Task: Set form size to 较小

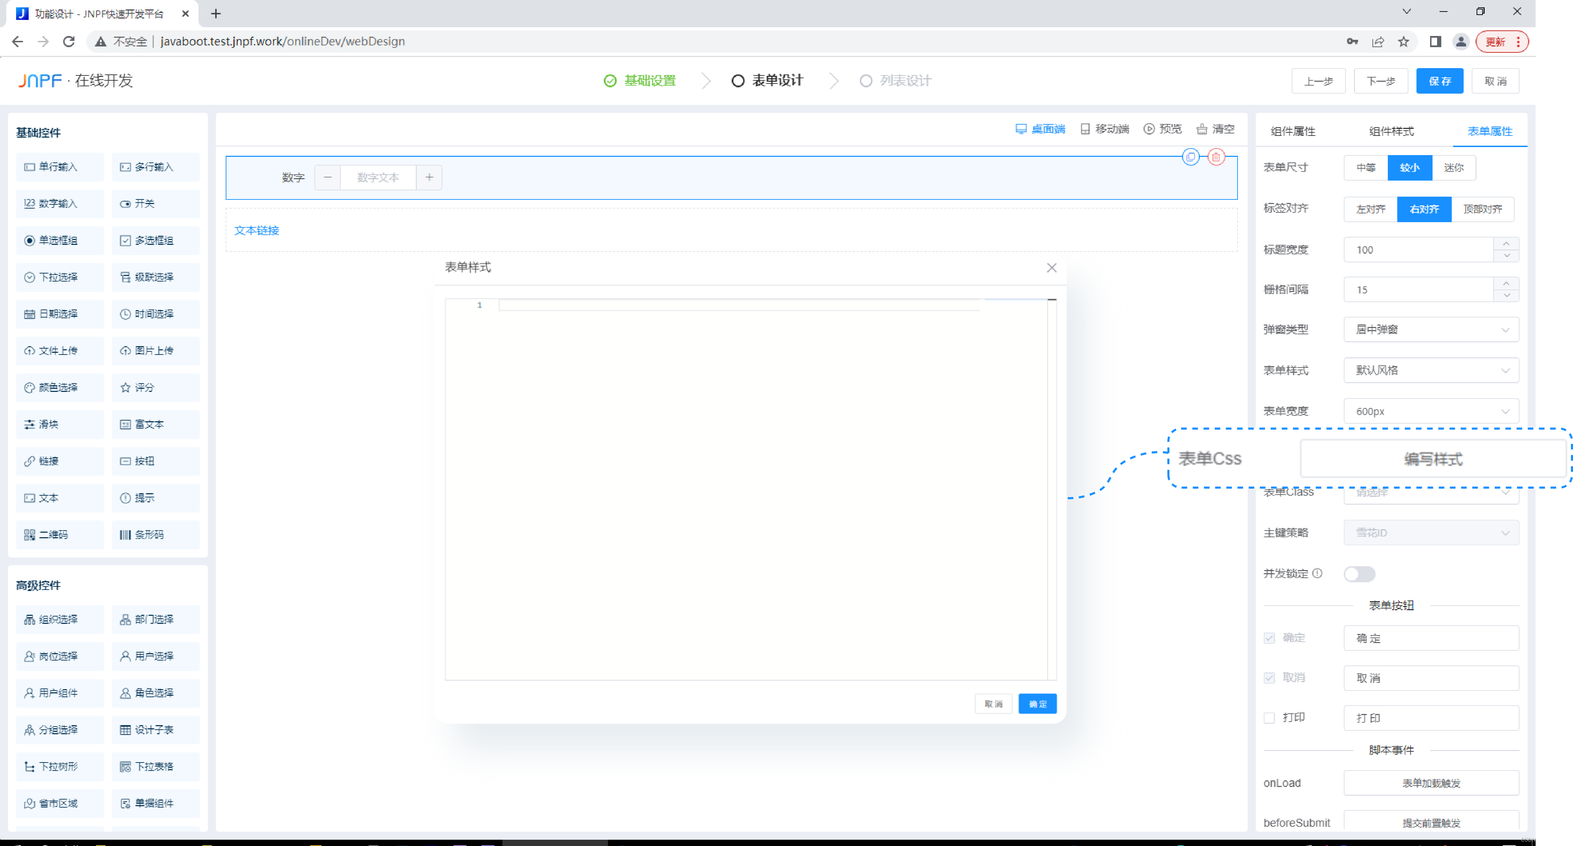Action: (1410, 168)
